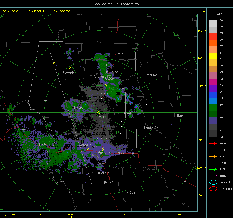
Task: Click the yellow 54 dBZ color swatch
Action: point(213,56)
